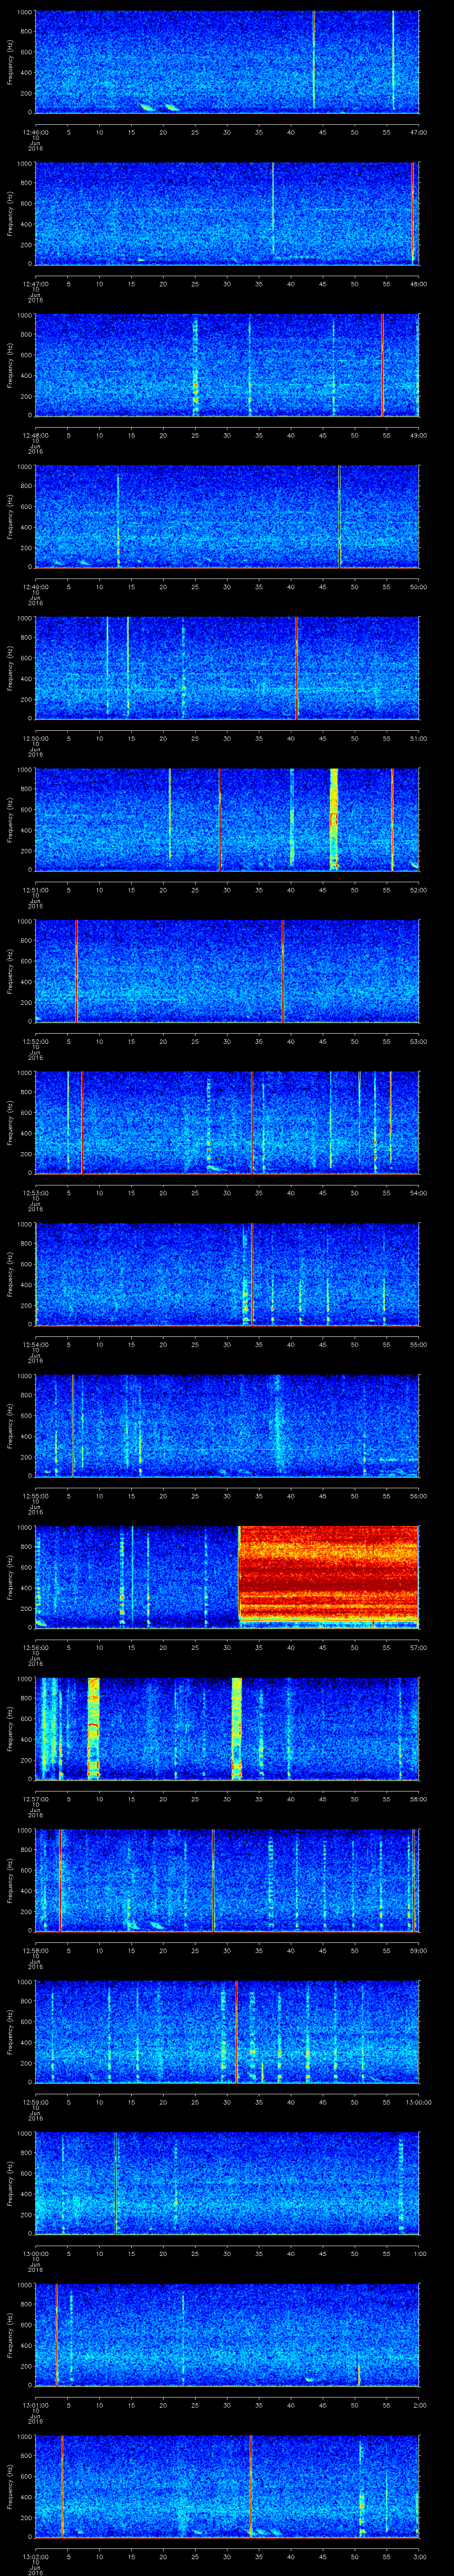Click the '12:46:00' start time label

click(x=36, y=132)
